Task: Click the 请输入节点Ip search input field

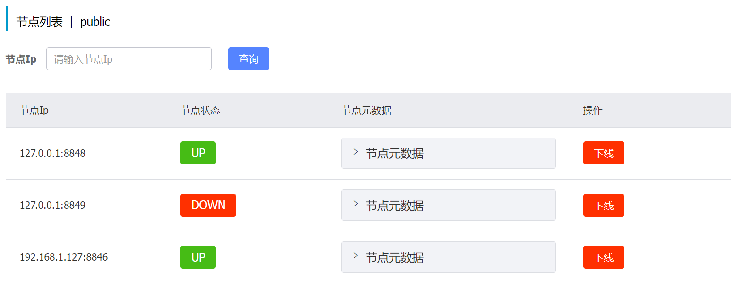Action: click(x=128, y=59)
